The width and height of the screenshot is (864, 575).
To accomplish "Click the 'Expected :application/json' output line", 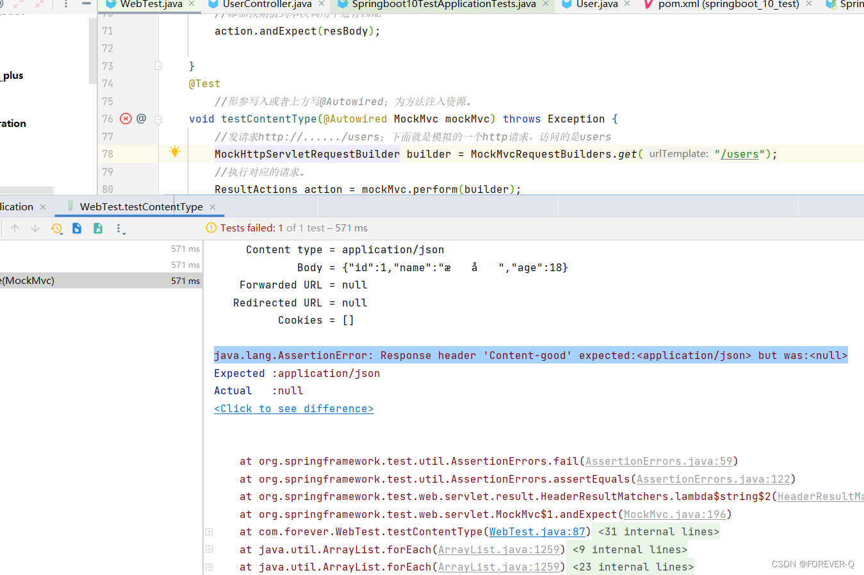I will click(x=297, y=374).
